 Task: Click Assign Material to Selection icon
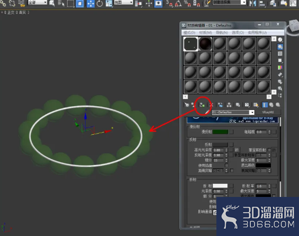coord(202,105)
